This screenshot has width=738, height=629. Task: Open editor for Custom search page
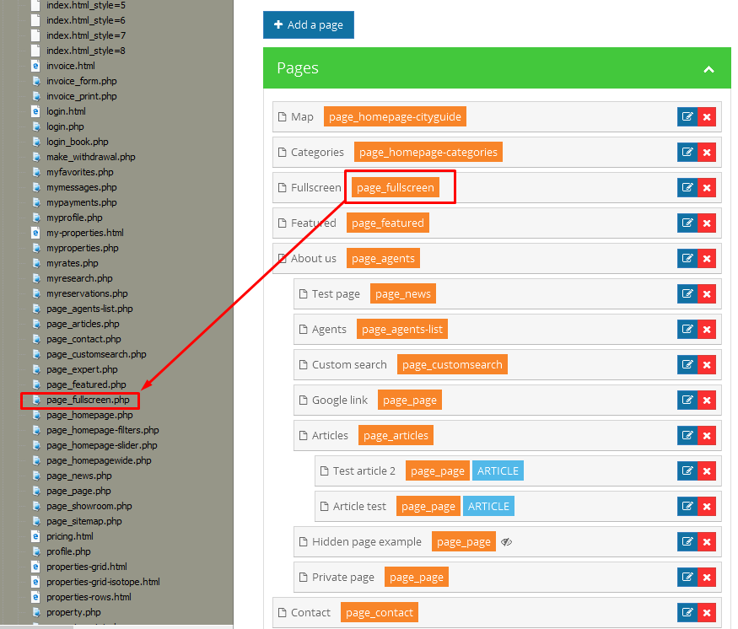coord(687,365)
